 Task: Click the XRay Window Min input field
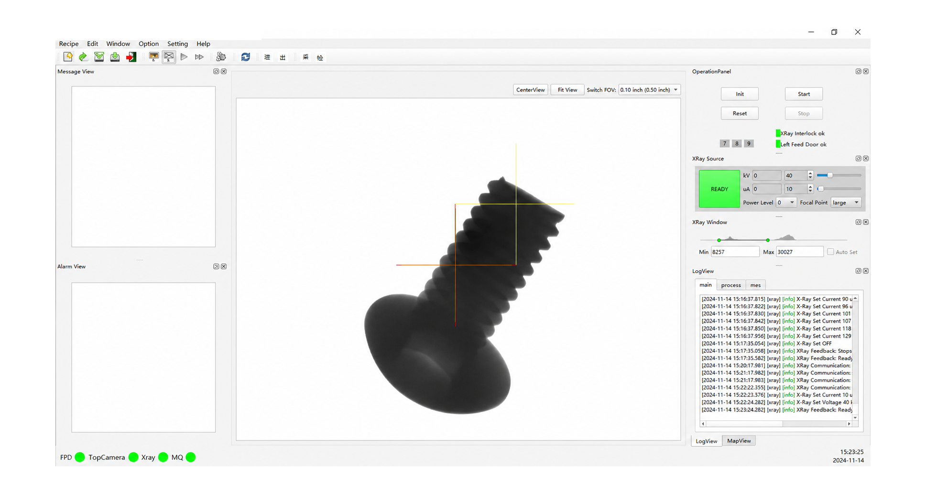(x=735, y=252)
